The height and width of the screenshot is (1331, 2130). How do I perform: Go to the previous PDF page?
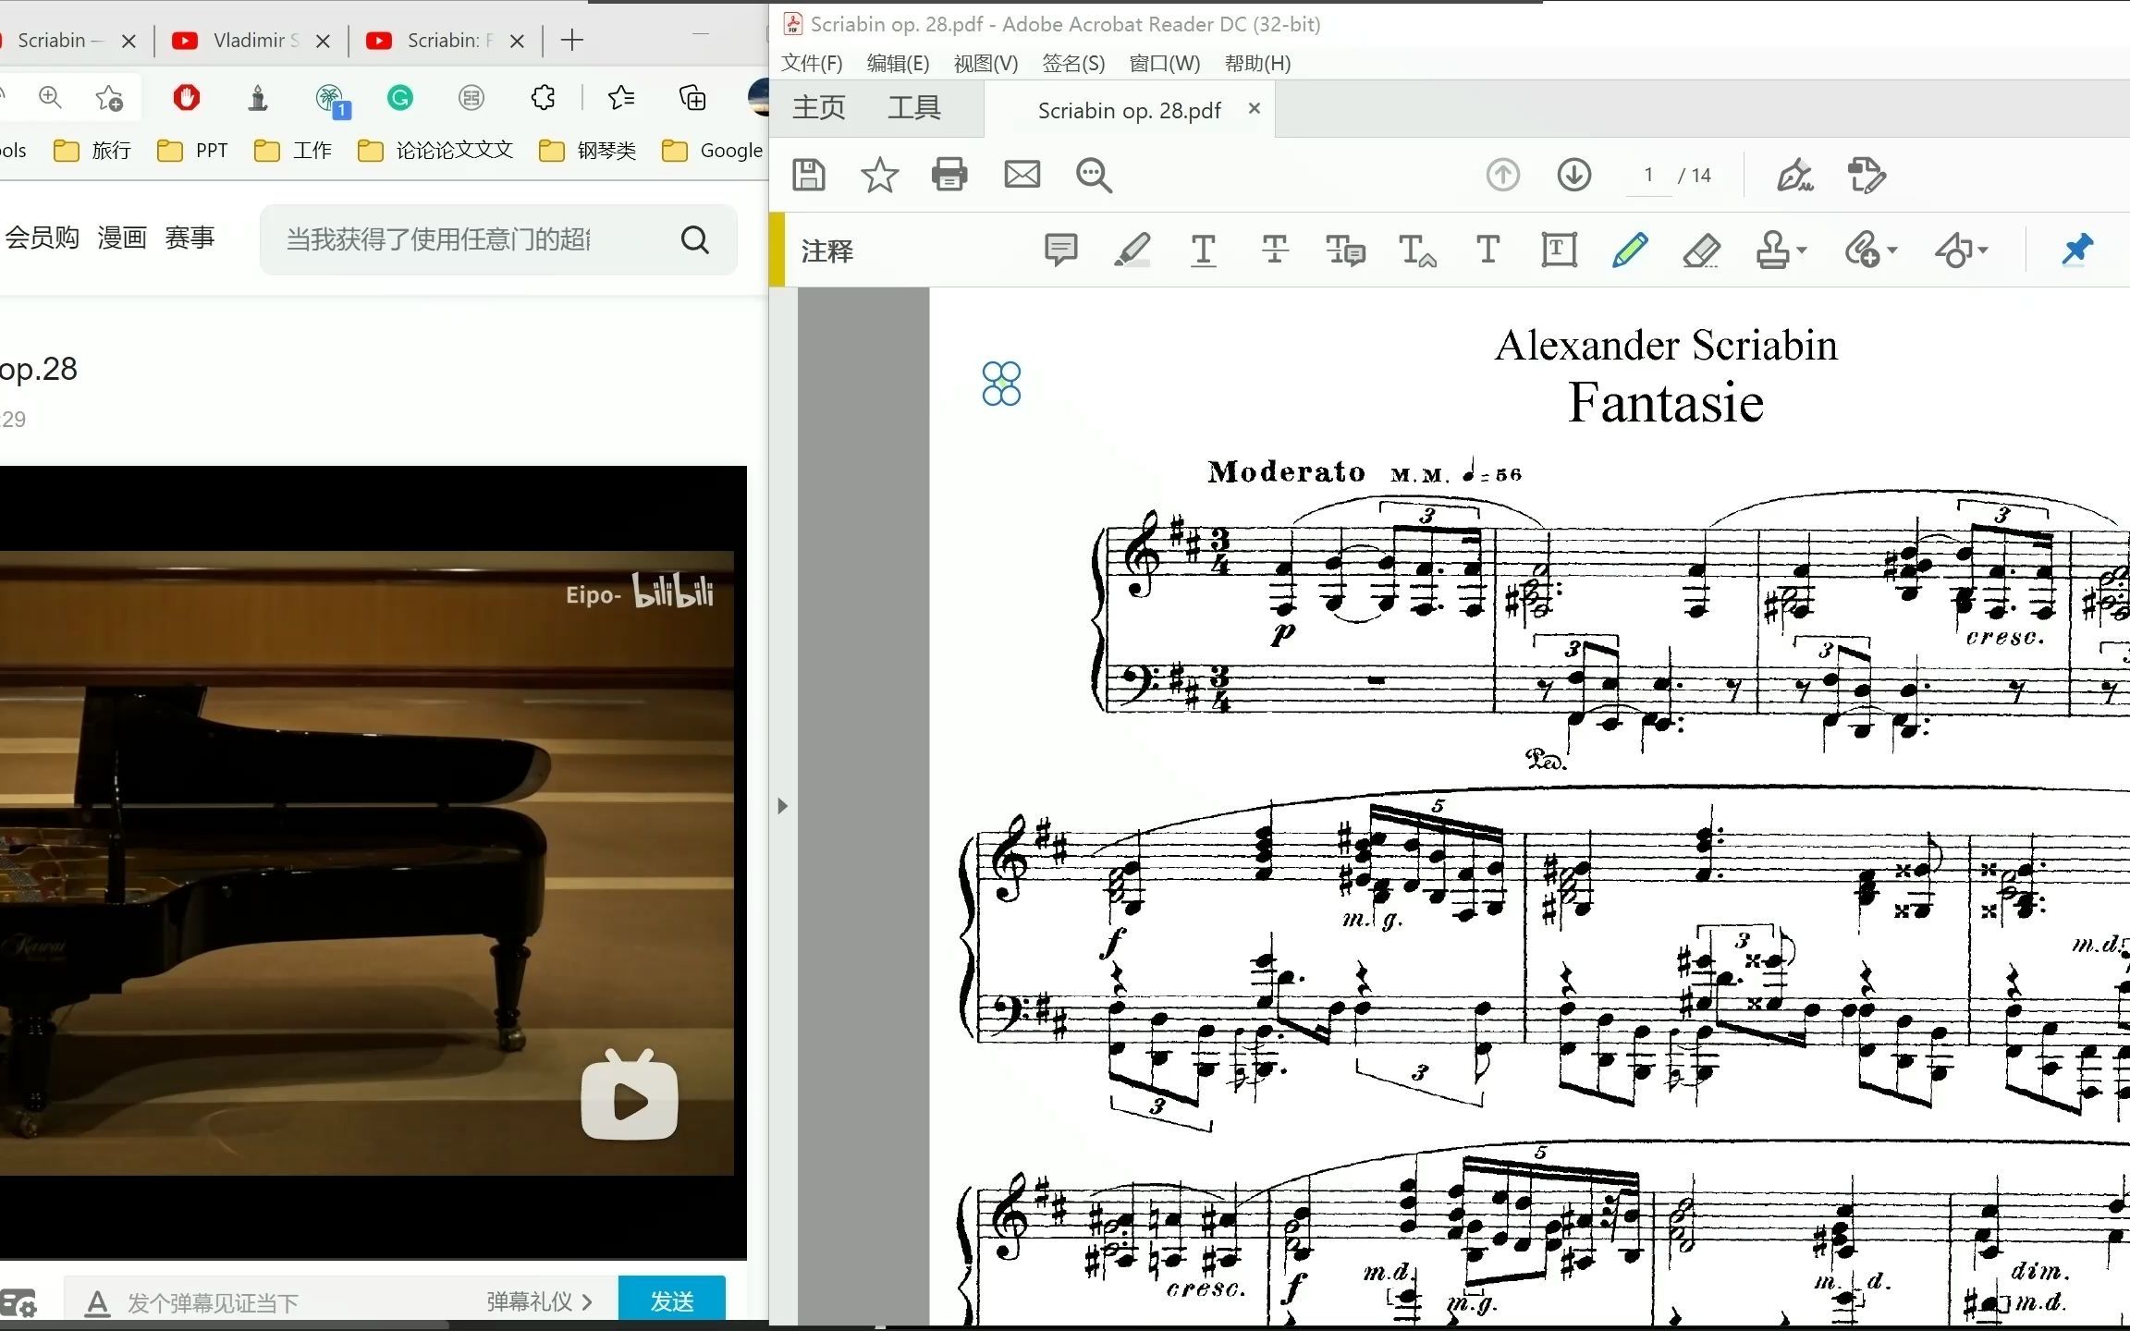point(1503,175)
